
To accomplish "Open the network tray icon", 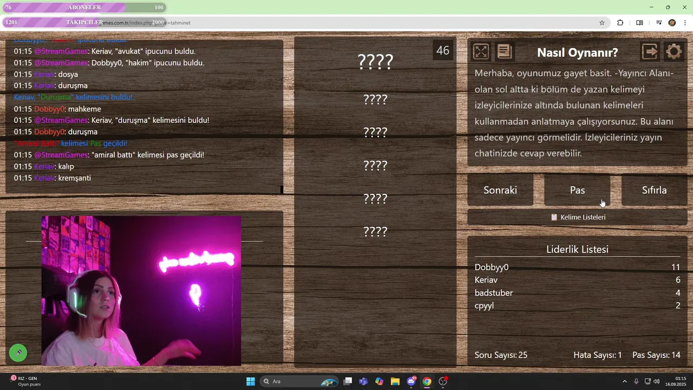I will tap(648, 381).
